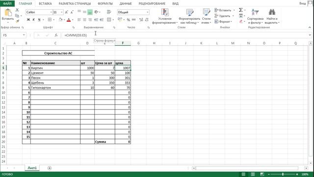
Task: Click the Fill down arrow icon
Action: pyautogui.click(x=241, y=16)
